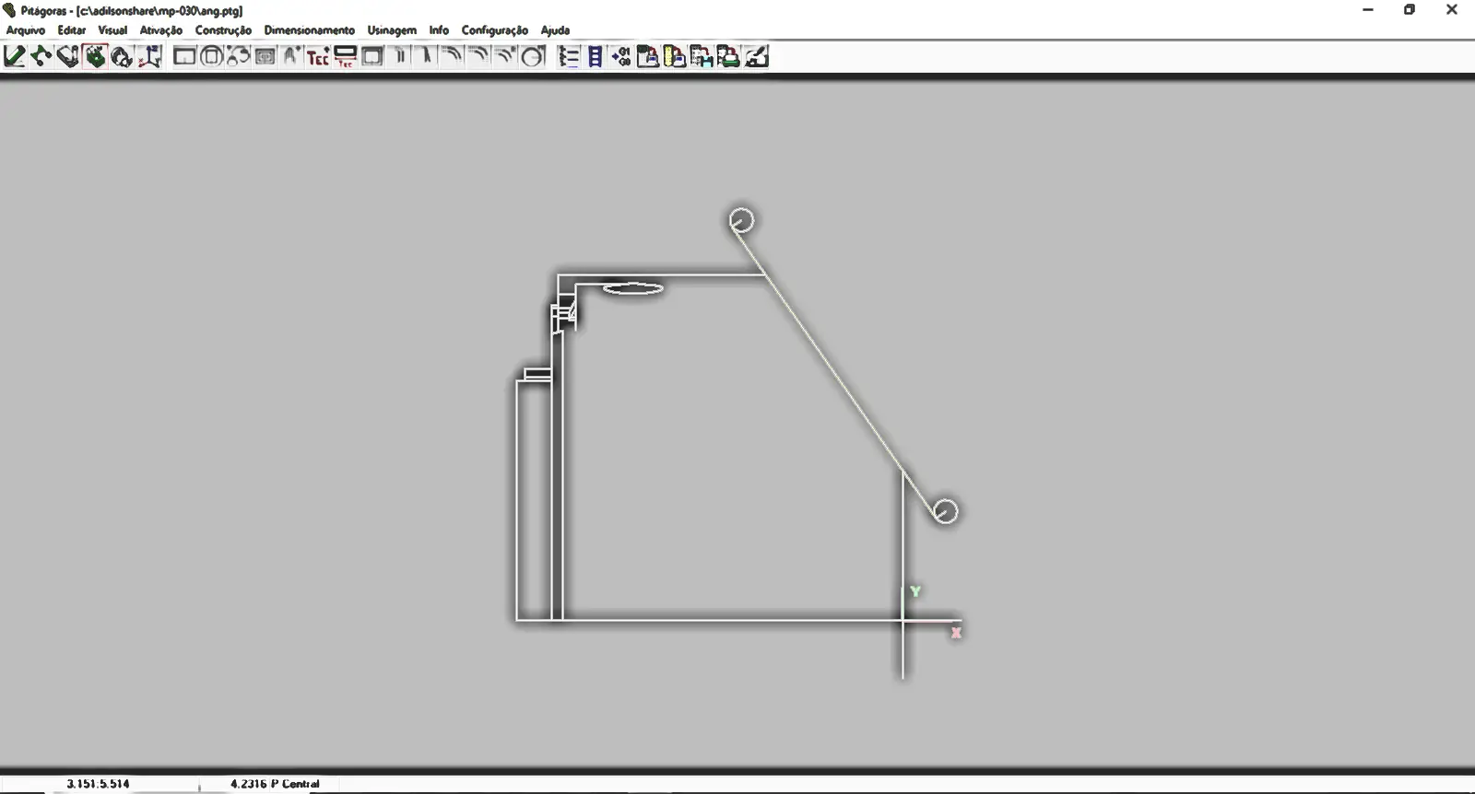Open the Arquivo menu
Image resolution: width=1475 pixels, height=794 pixels.
click(x=26, y=30)
